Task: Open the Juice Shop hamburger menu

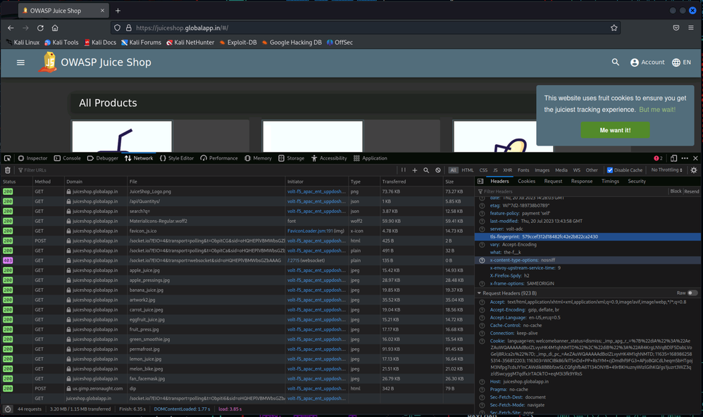Action: [x=20, y=63]
